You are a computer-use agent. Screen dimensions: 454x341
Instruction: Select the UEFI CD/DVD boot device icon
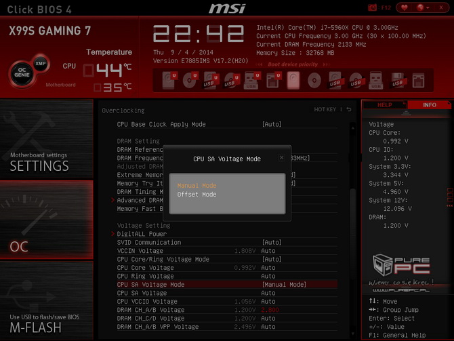pyautogui.click(x=190, y=80)
